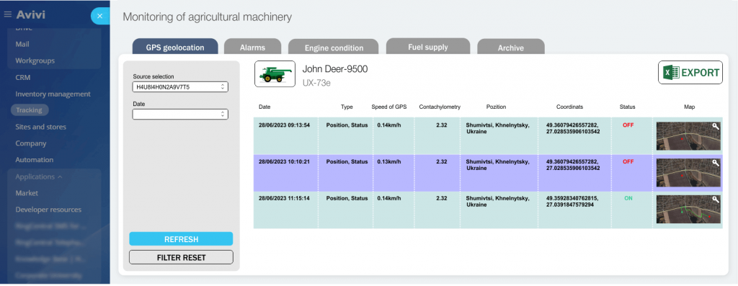Open map thumbnail for 28/06/2023 10:10:21
Image resolution: width=738 pixels, height=286 pixels.
(688, 173)
